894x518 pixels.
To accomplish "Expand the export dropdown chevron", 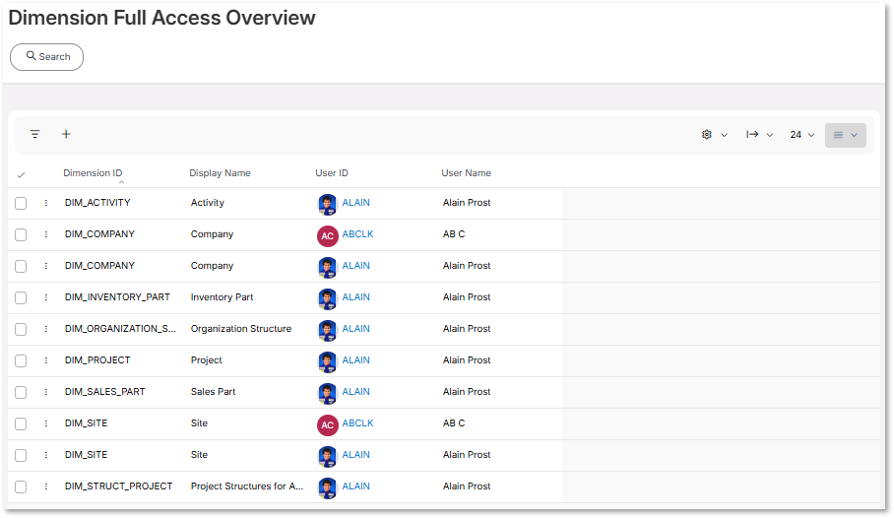I will pos(770,135).
